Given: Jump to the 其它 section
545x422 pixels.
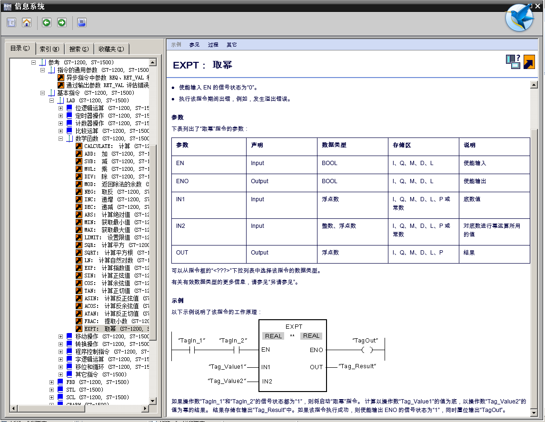Looking at the screenshot, I should pos(232,45).
